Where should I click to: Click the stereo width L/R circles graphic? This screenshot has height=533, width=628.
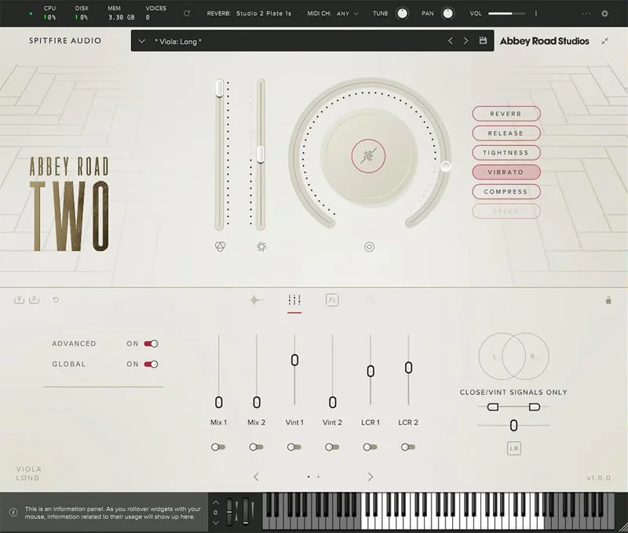tap(513, 357)
